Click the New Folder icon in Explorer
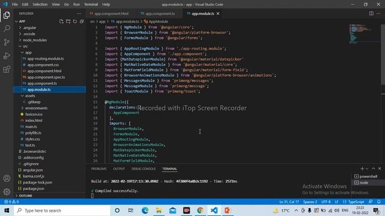385x216 pixels. coord(68,22)
